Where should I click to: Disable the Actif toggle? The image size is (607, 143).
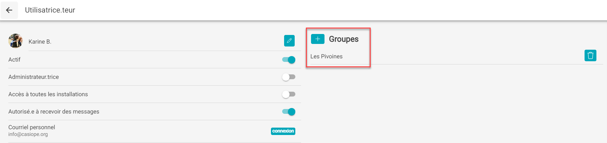(289, 60)
